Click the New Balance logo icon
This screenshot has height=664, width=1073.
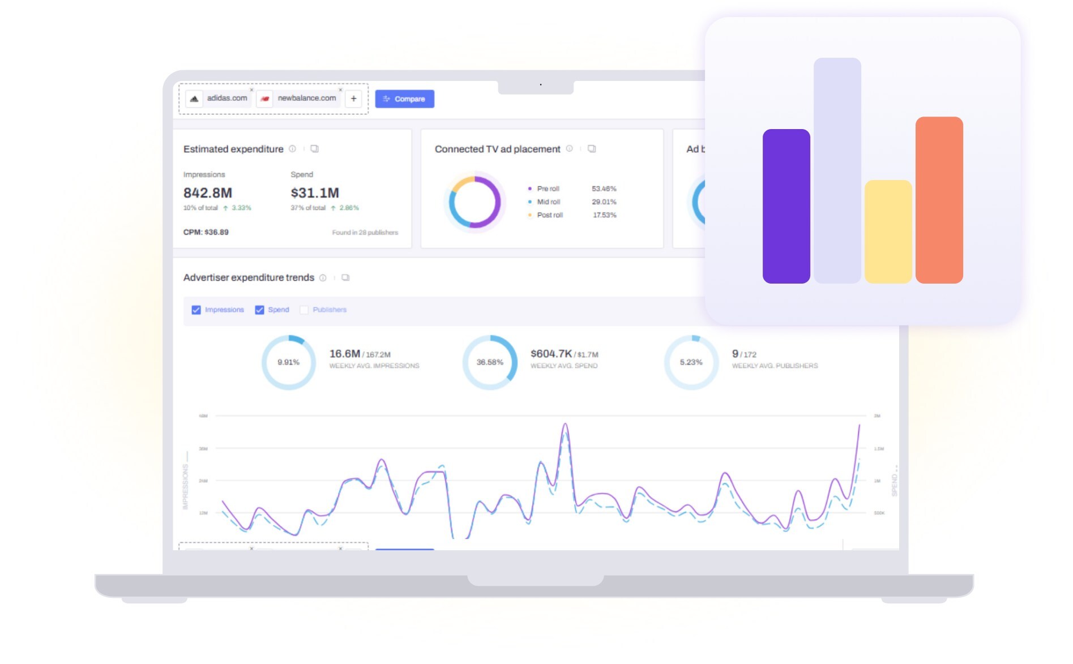point(264,98)
